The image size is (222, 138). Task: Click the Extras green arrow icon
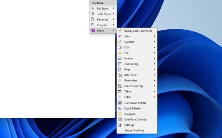(x=120, y=97)
